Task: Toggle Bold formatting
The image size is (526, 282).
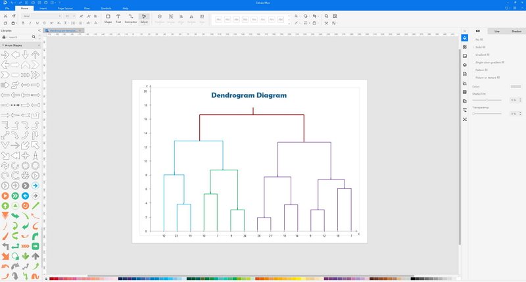Action: [x=23, y=23]
